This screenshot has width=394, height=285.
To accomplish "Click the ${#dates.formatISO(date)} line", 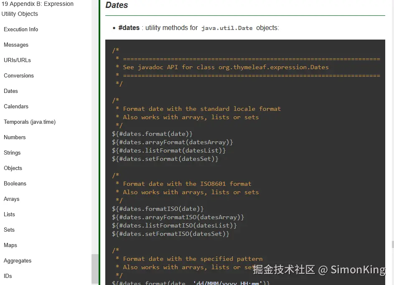I will point(158,209).
